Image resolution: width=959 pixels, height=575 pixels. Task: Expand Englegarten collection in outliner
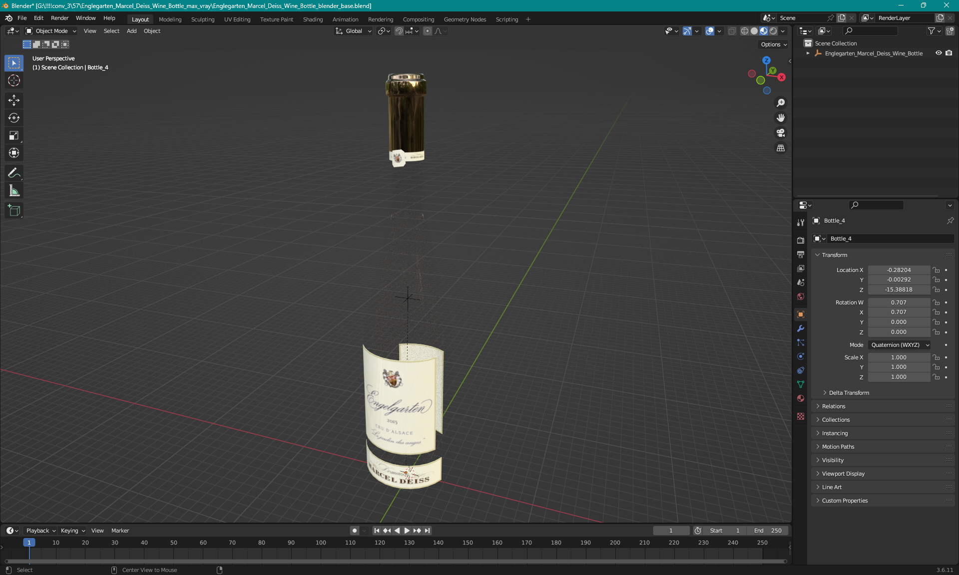pos(808,53)
